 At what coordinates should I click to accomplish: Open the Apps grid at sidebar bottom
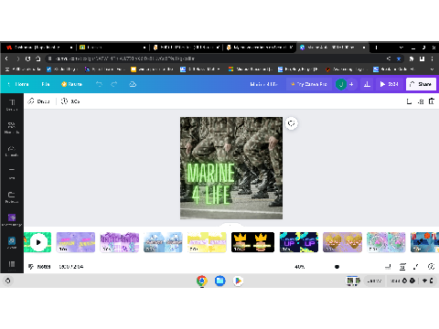[12, 264]
